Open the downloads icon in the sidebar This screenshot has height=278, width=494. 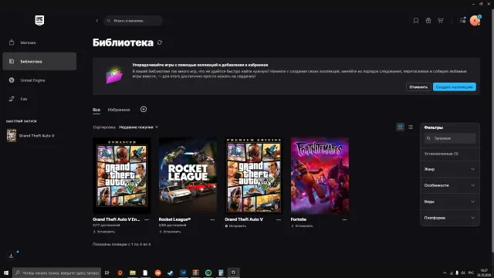pyautogui.click(x=11, y=256)
